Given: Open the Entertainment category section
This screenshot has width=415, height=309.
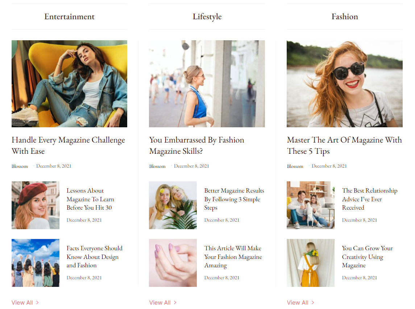Looking at the screenshot, I should click(x=69, y=16).
